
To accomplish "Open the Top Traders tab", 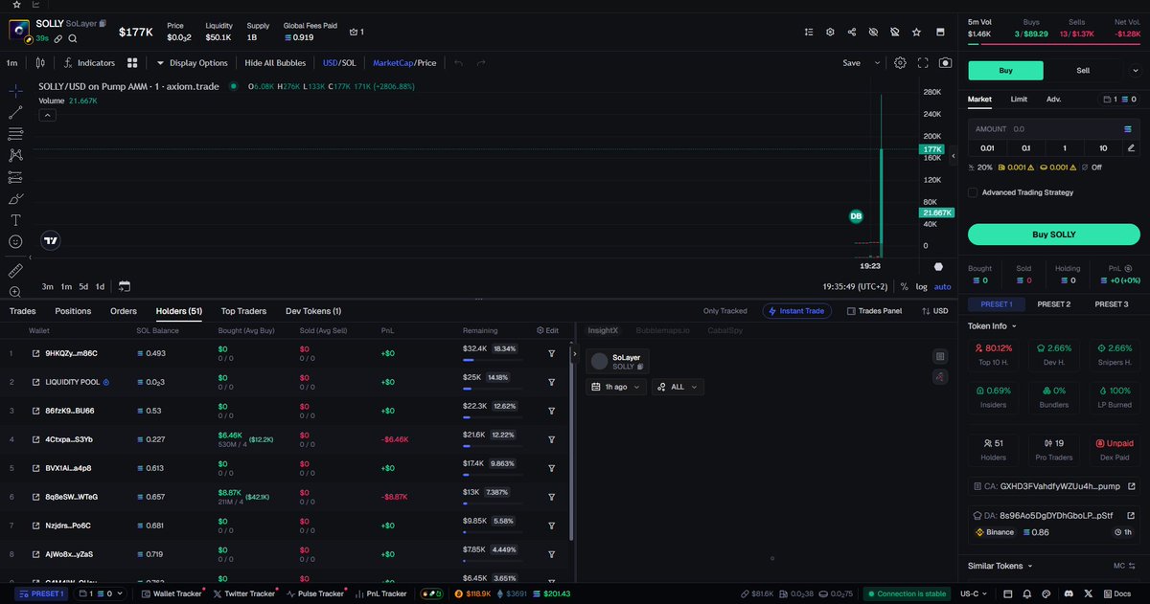I will point(243,311).
